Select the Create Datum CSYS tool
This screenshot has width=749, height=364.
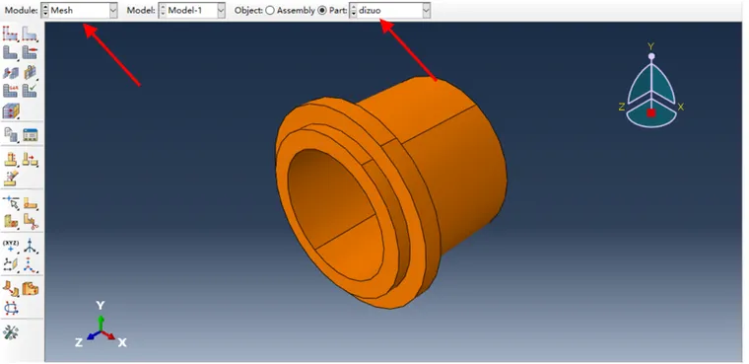pyautogui.click(x=30, y=264)
